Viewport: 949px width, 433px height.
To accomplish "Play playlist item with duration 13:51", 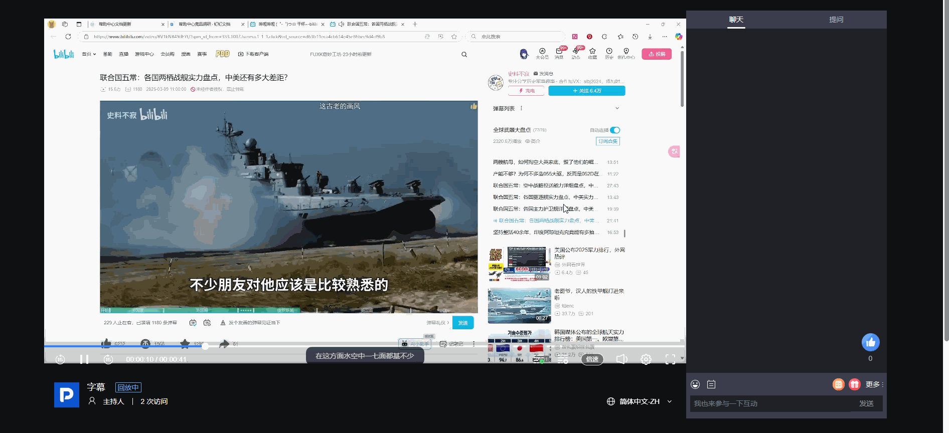I will point(556,162).
